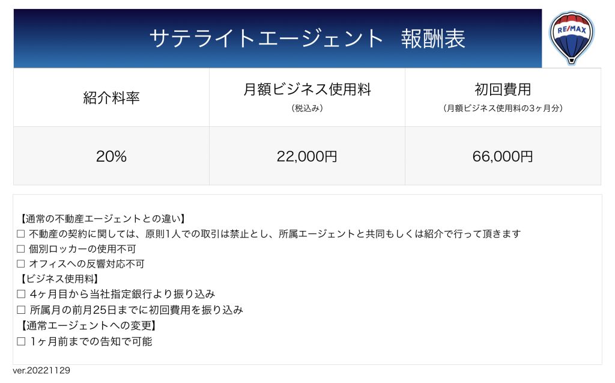Screen dimensions: 615x383
Task: Check the box for オフィスへの反響対応不可
Action: pos(21,264)
